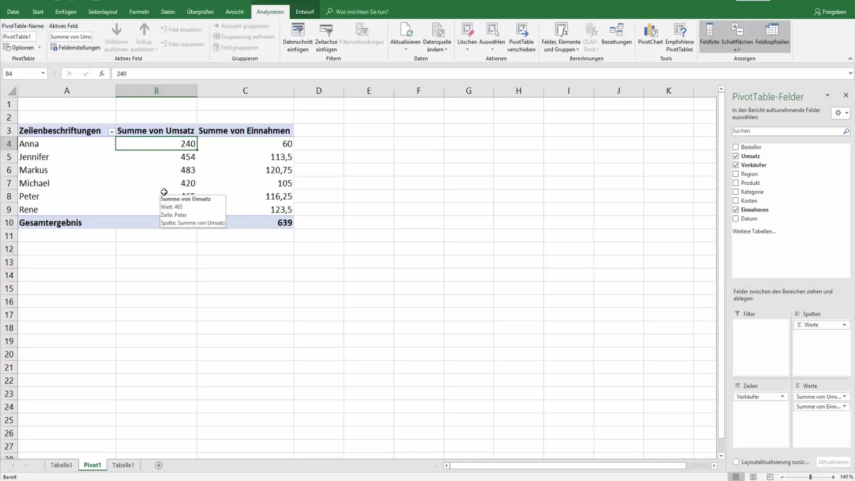The image size is (855, 481).
Task: Click Weitere Tabellen... link
Action: point(754,232)
